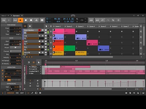Click the dashboard grid icon in title bar
The height and width of the screenshot is (109, 146).
point(73,15)
